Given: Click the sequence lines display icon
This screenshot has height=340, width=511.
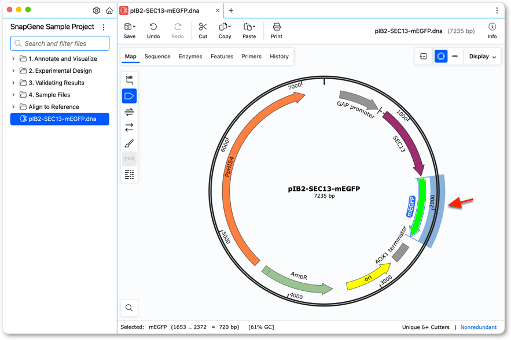Looking at the screenshot, I should 130,175.
